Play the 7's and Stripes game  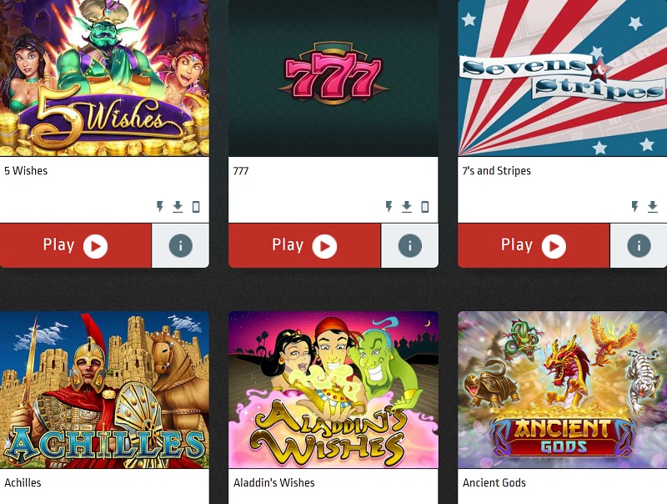(x=534, y=245)
